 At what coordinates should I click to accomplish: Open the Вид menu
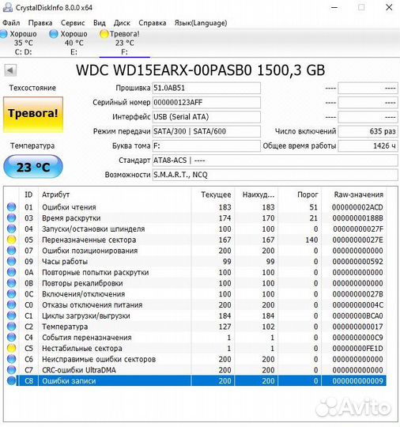pos(99,23)
